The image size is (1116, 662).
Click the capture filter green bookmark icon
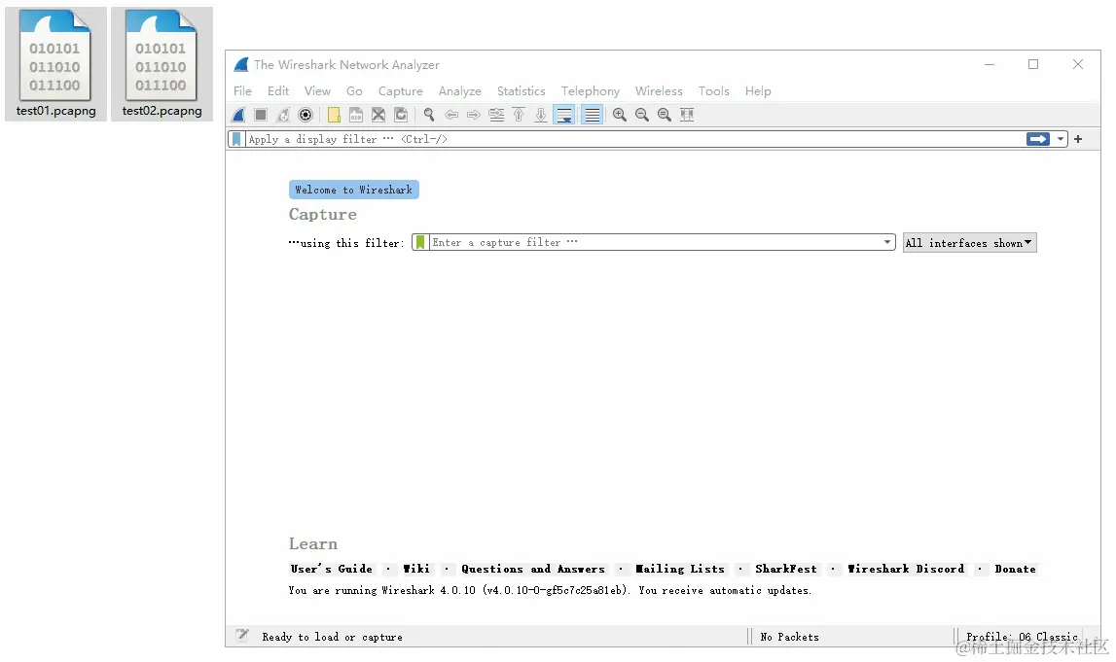tap(420, 242)
